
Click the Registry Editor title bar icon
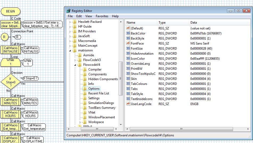point(69,11)
